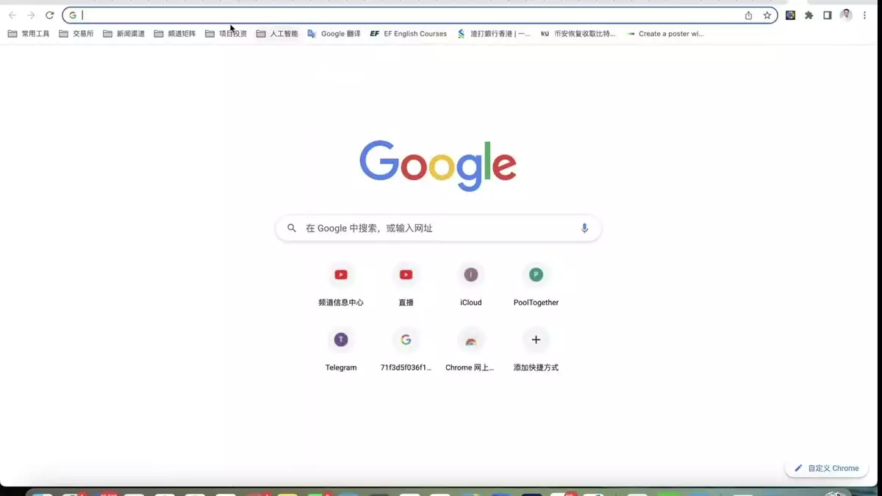The height and width of the screenshot is (496, 882).
Task: Open the 71f3d5f036f1 shortcut
Action: [406, 350]
